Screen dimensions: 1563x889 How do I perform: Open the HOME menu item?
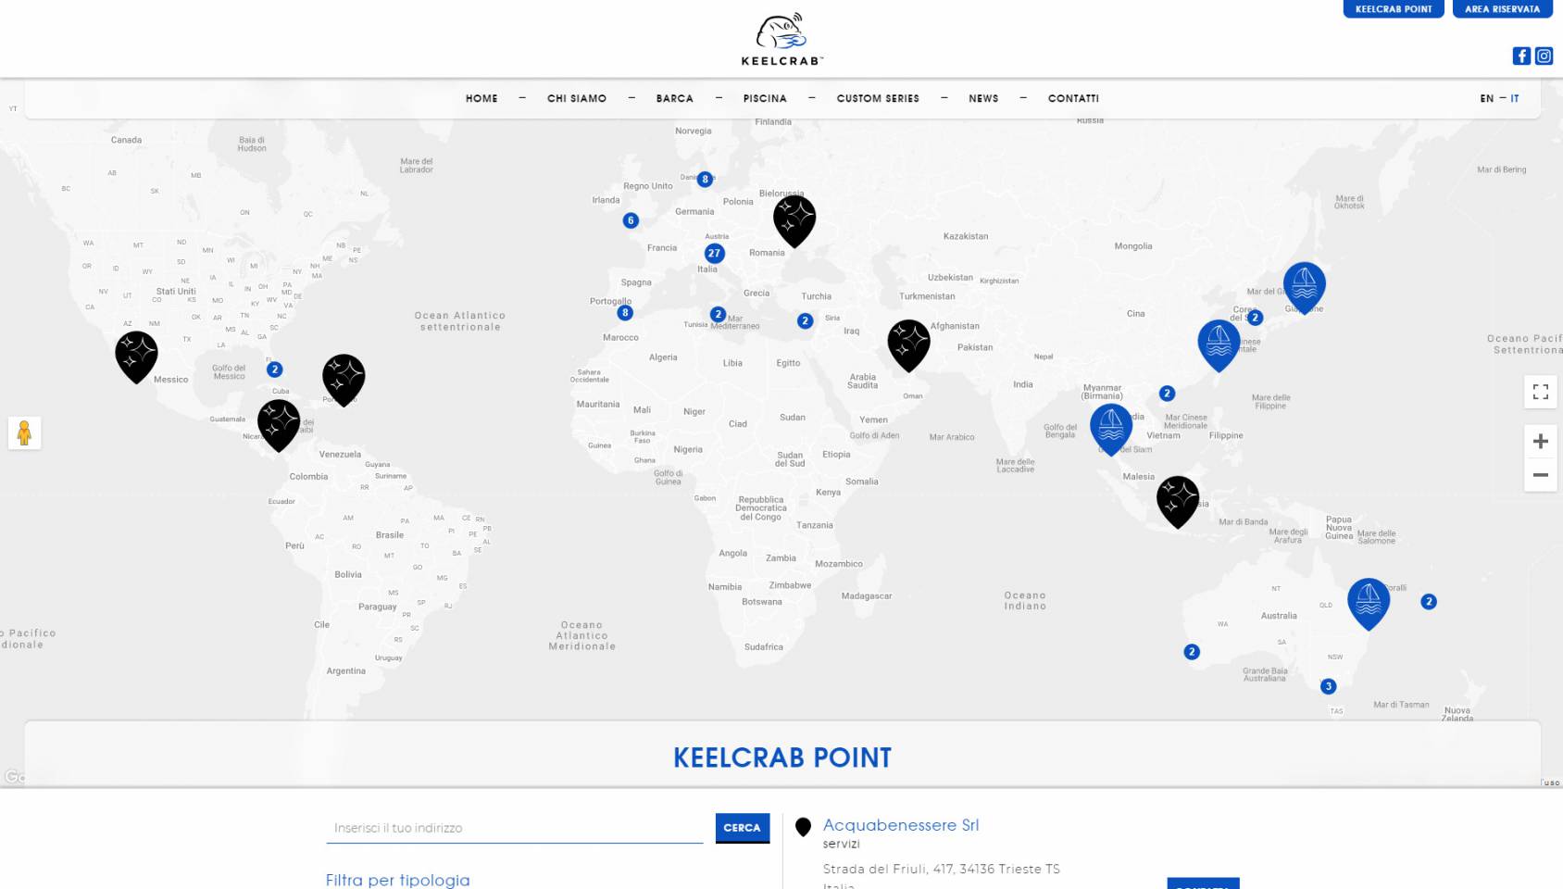481,98
